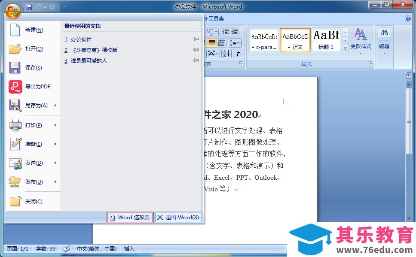Viewport: 416px width, 257px height.
Task: Save the document from quick access toolbar
Action: coord(30,7)
